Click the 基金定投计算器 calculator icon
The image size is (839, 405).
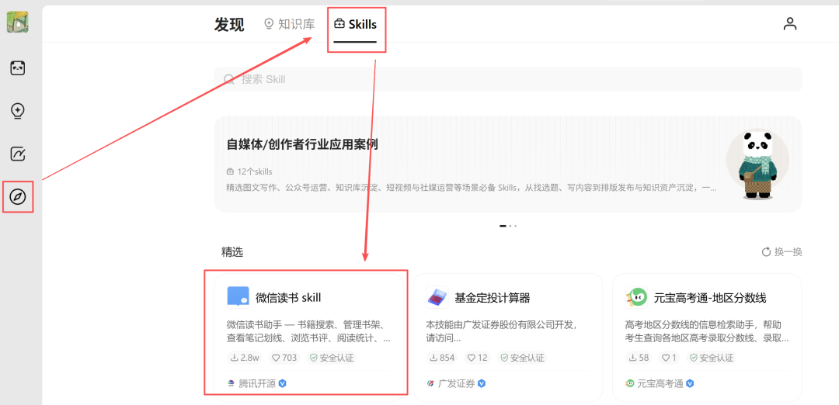(x=437, y=298)
